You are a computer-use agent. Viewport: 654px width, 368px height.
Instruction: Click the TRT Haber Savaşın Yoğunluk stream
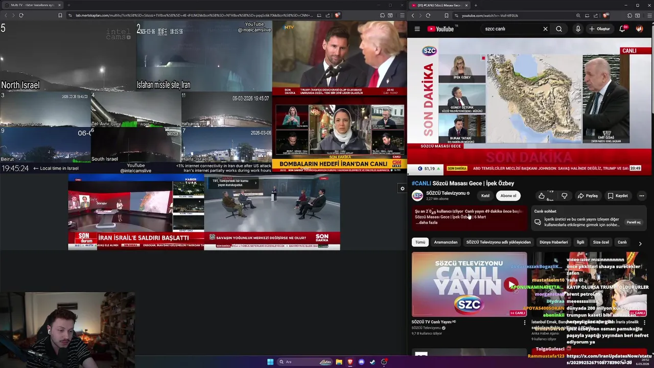click(x=272, y=212)
